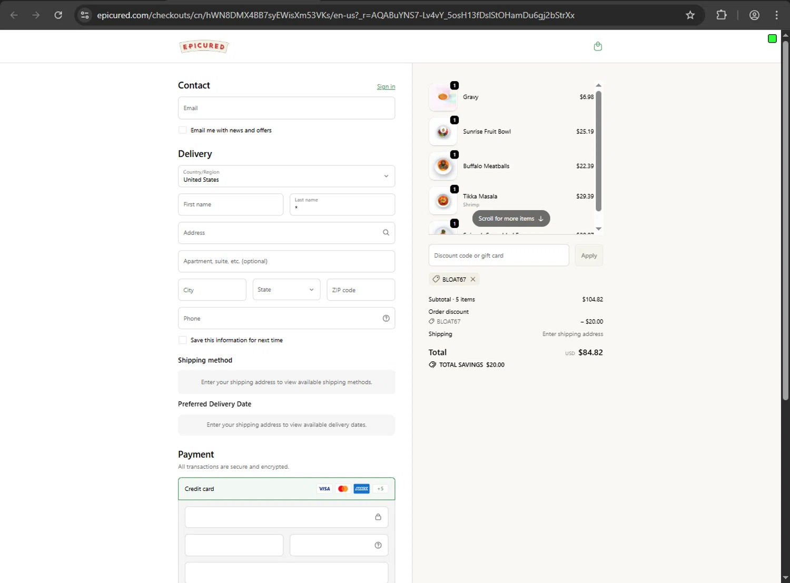The image size is (790, 583).
Task: Click Scroll for more items button
Action: pos(511,219)
